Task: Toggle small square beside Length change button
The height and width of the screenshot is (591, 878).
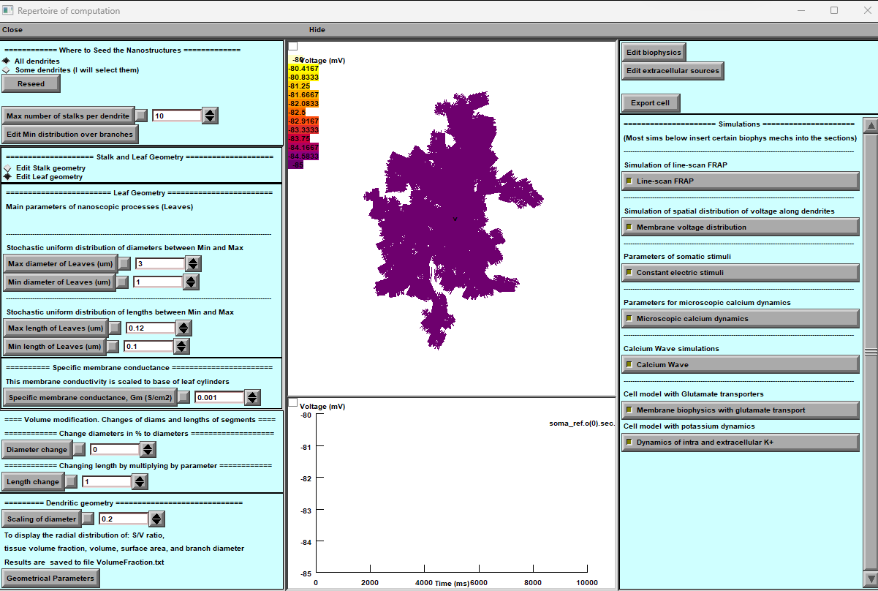Action: (71, 481)
